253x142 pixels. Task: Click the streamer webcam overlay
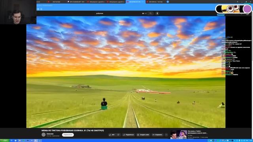tap(18, 12)
